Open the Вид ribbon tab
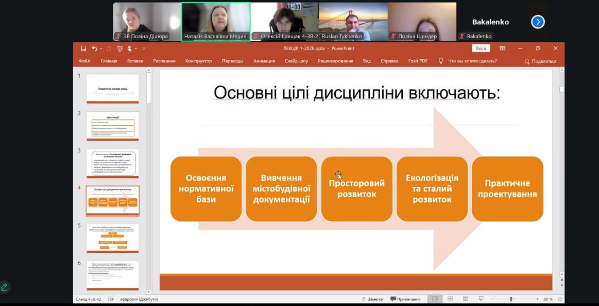Screen dimensions: 599x306 pyautogui.click(x=367, y=61)
